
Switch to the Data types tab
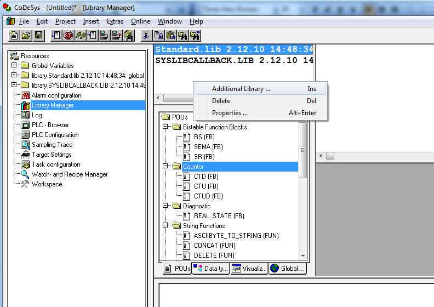(x=211, y=269)
